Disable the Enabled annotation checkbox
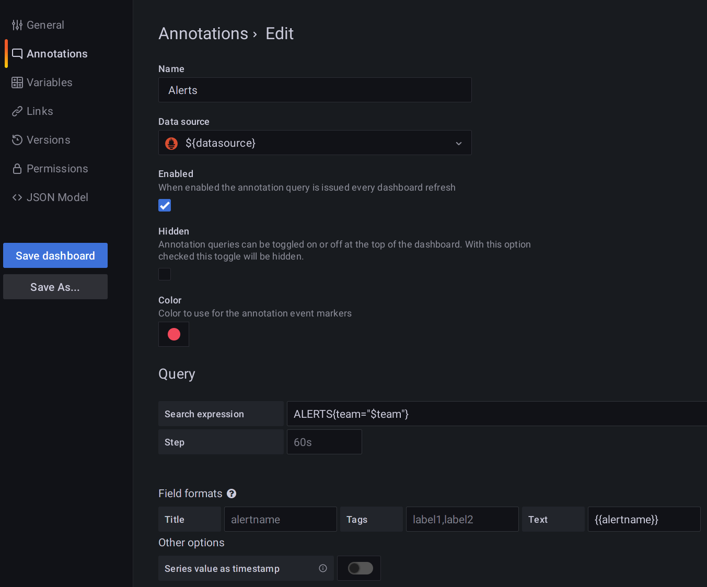The height and width of the screenshot is (587, 707). [165, 205]
